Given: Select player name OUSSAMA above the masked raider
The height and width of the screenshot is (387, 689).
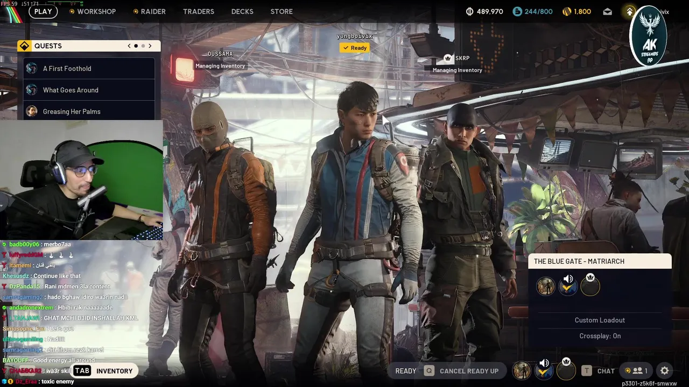Looking at the screenshot, I should tap(220, 54).
